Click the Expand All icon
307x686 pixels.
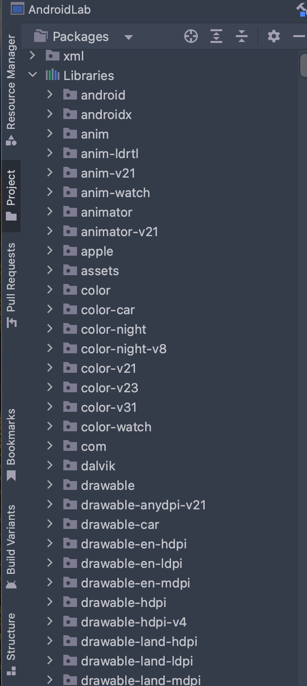click(x=216, y=36)
